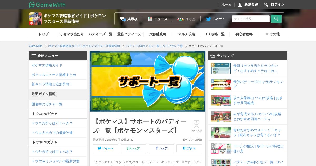Open rank 6 ロールの解説 link
This screenshot has width=316, height=166.
coord(259,149)
